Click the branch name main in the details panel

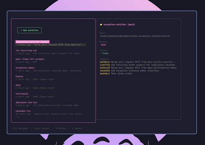pyautogui.click(x=104, y=45)
